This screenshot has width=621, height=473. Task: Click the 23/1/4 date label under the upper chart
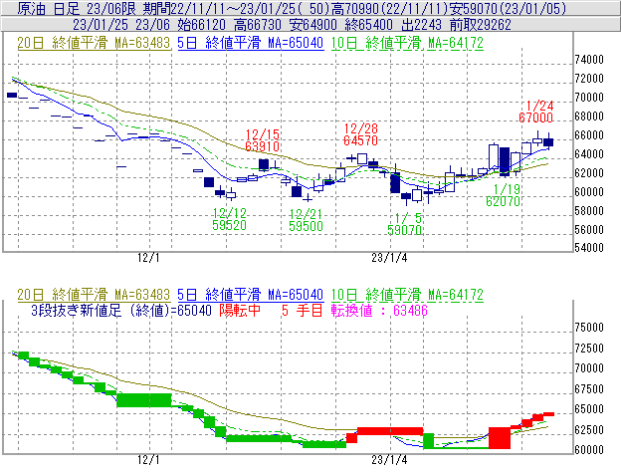point(389,258)
